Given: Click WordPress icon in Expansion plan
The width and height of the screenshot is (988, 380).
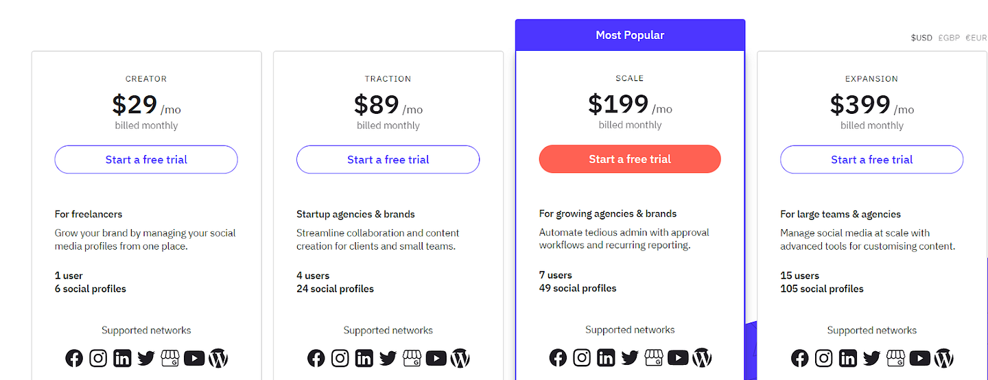Looking at the screenshot, I should (x=944, y=358).
